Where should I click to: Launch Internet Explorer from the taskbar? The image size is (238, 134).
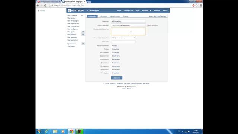coord(47,131)
